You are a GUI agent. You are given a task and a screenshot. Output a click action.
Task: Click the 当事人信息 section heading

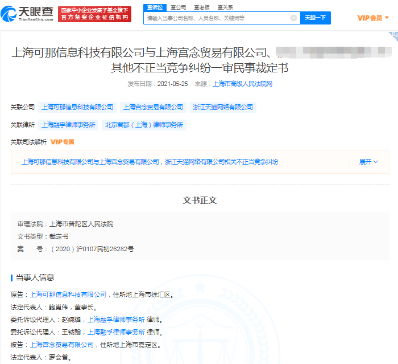(x=35, y=277)
